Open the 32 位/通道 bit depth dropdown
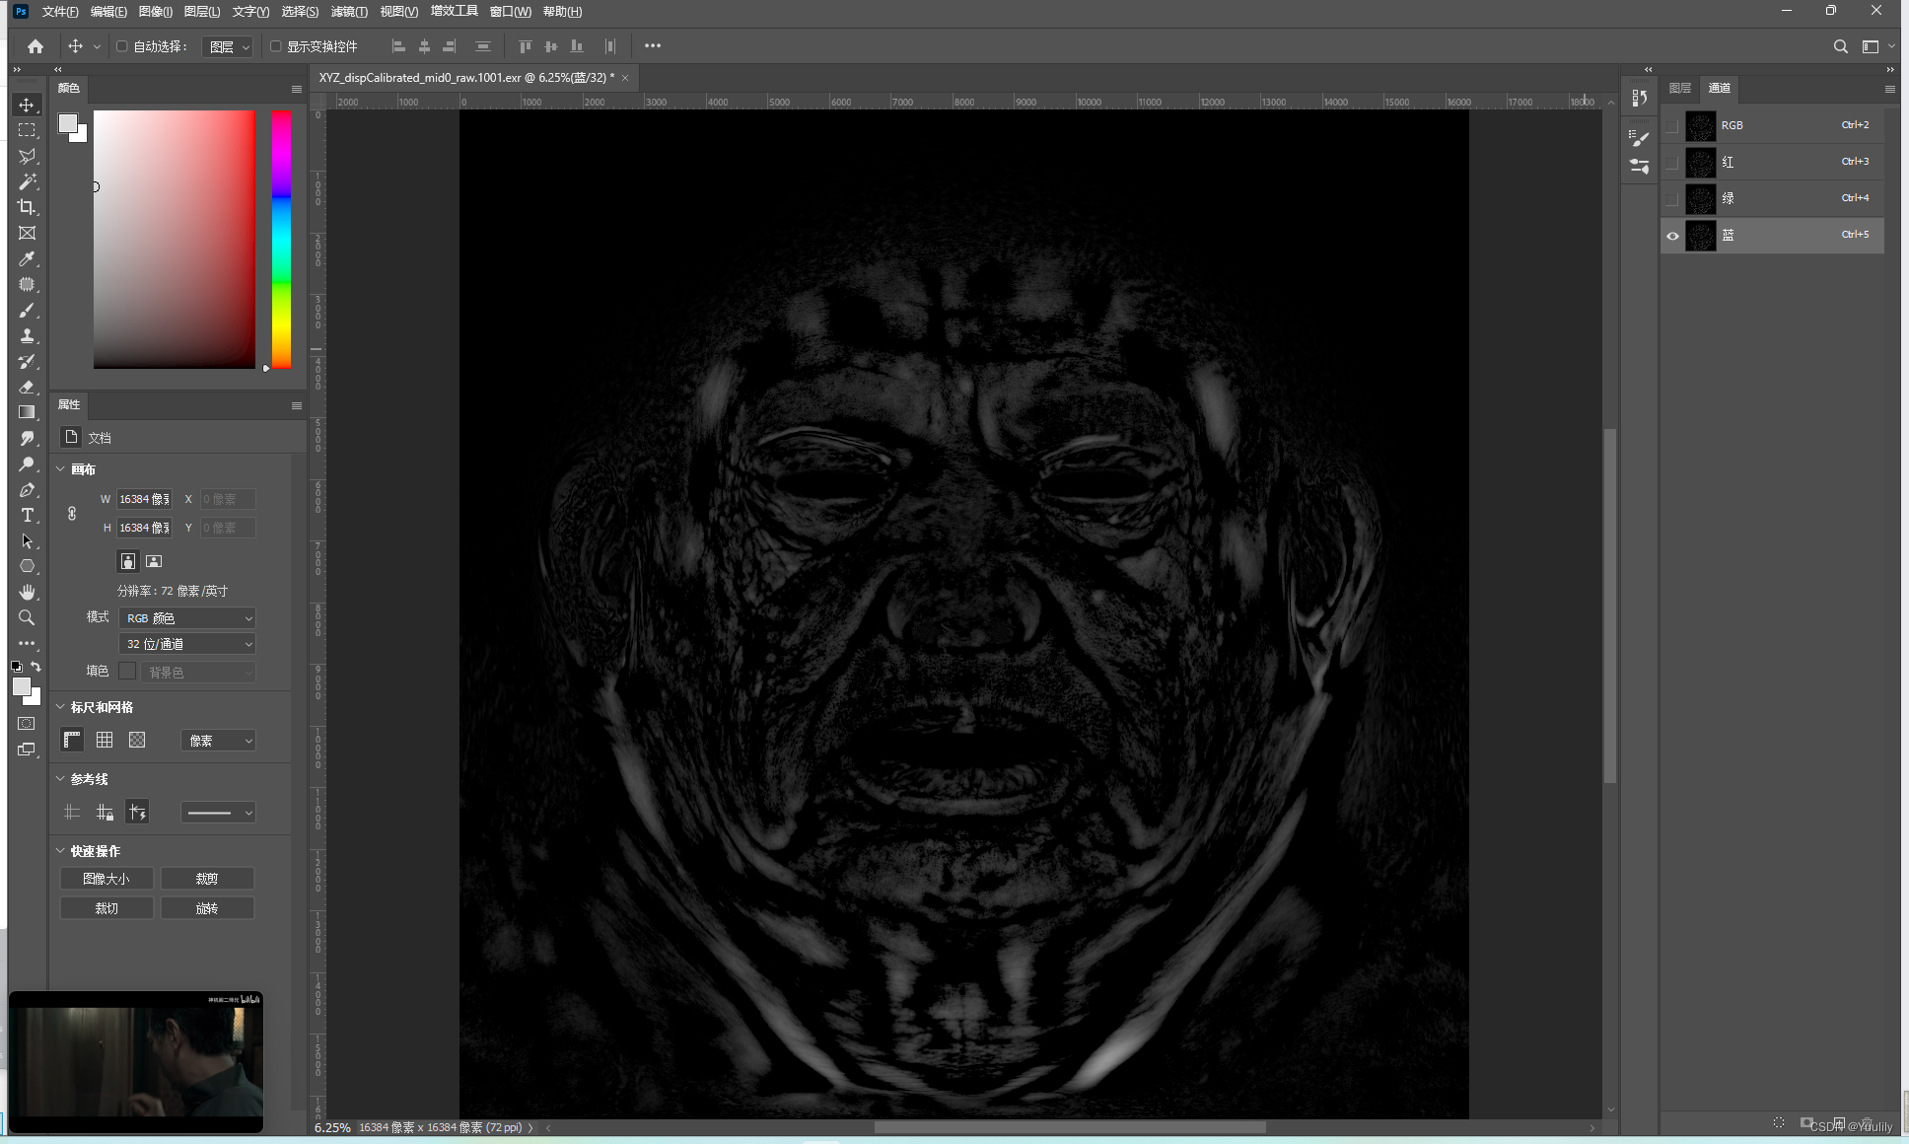 coord(187,644)
